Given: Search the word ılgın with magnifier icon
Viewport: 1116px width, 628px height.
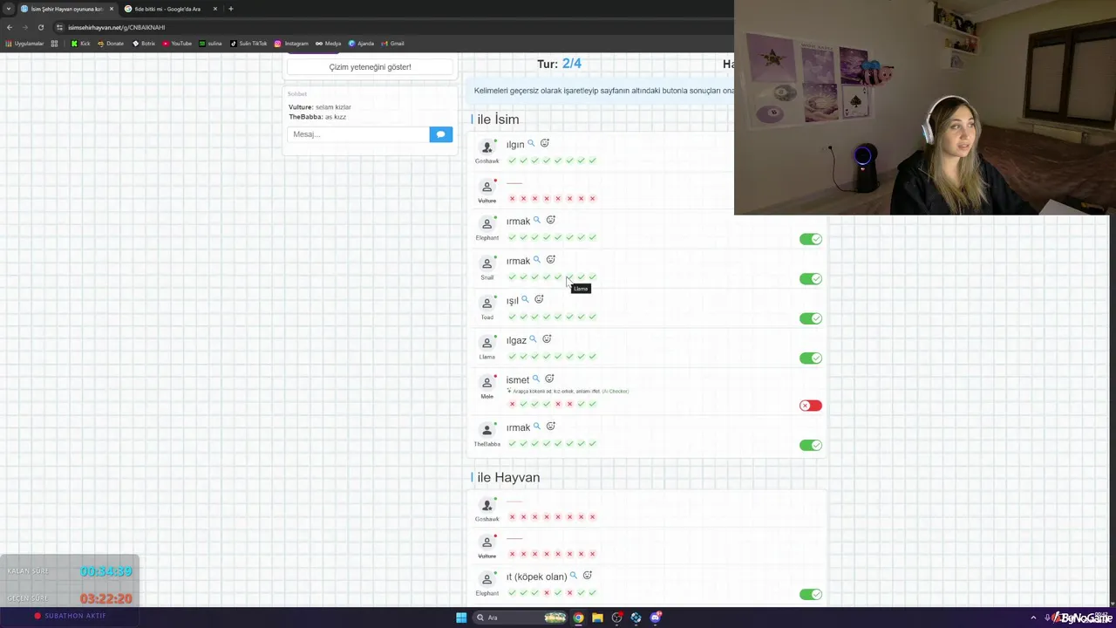Looking at the screenshot, I should pos(531,144).
